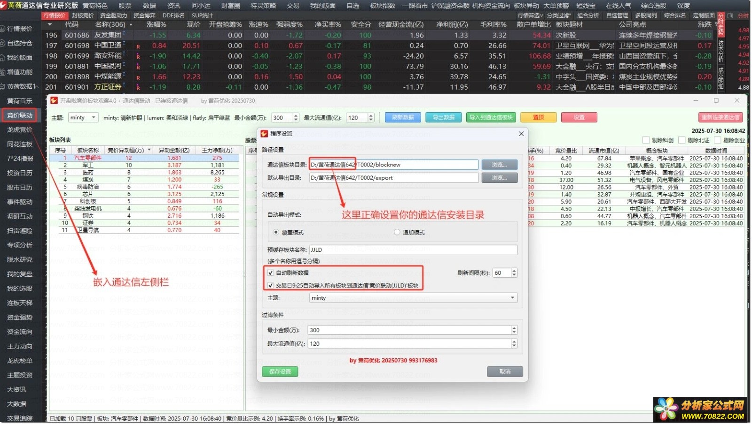752x424 pixels.
Task: Click the 自选持仓 star icon in sidebar
Action: (3, 43)
